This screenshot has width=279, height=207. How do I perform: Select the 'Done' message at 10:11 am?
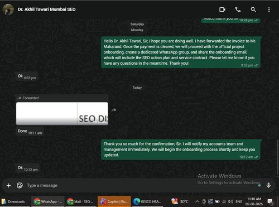(30, 131)
